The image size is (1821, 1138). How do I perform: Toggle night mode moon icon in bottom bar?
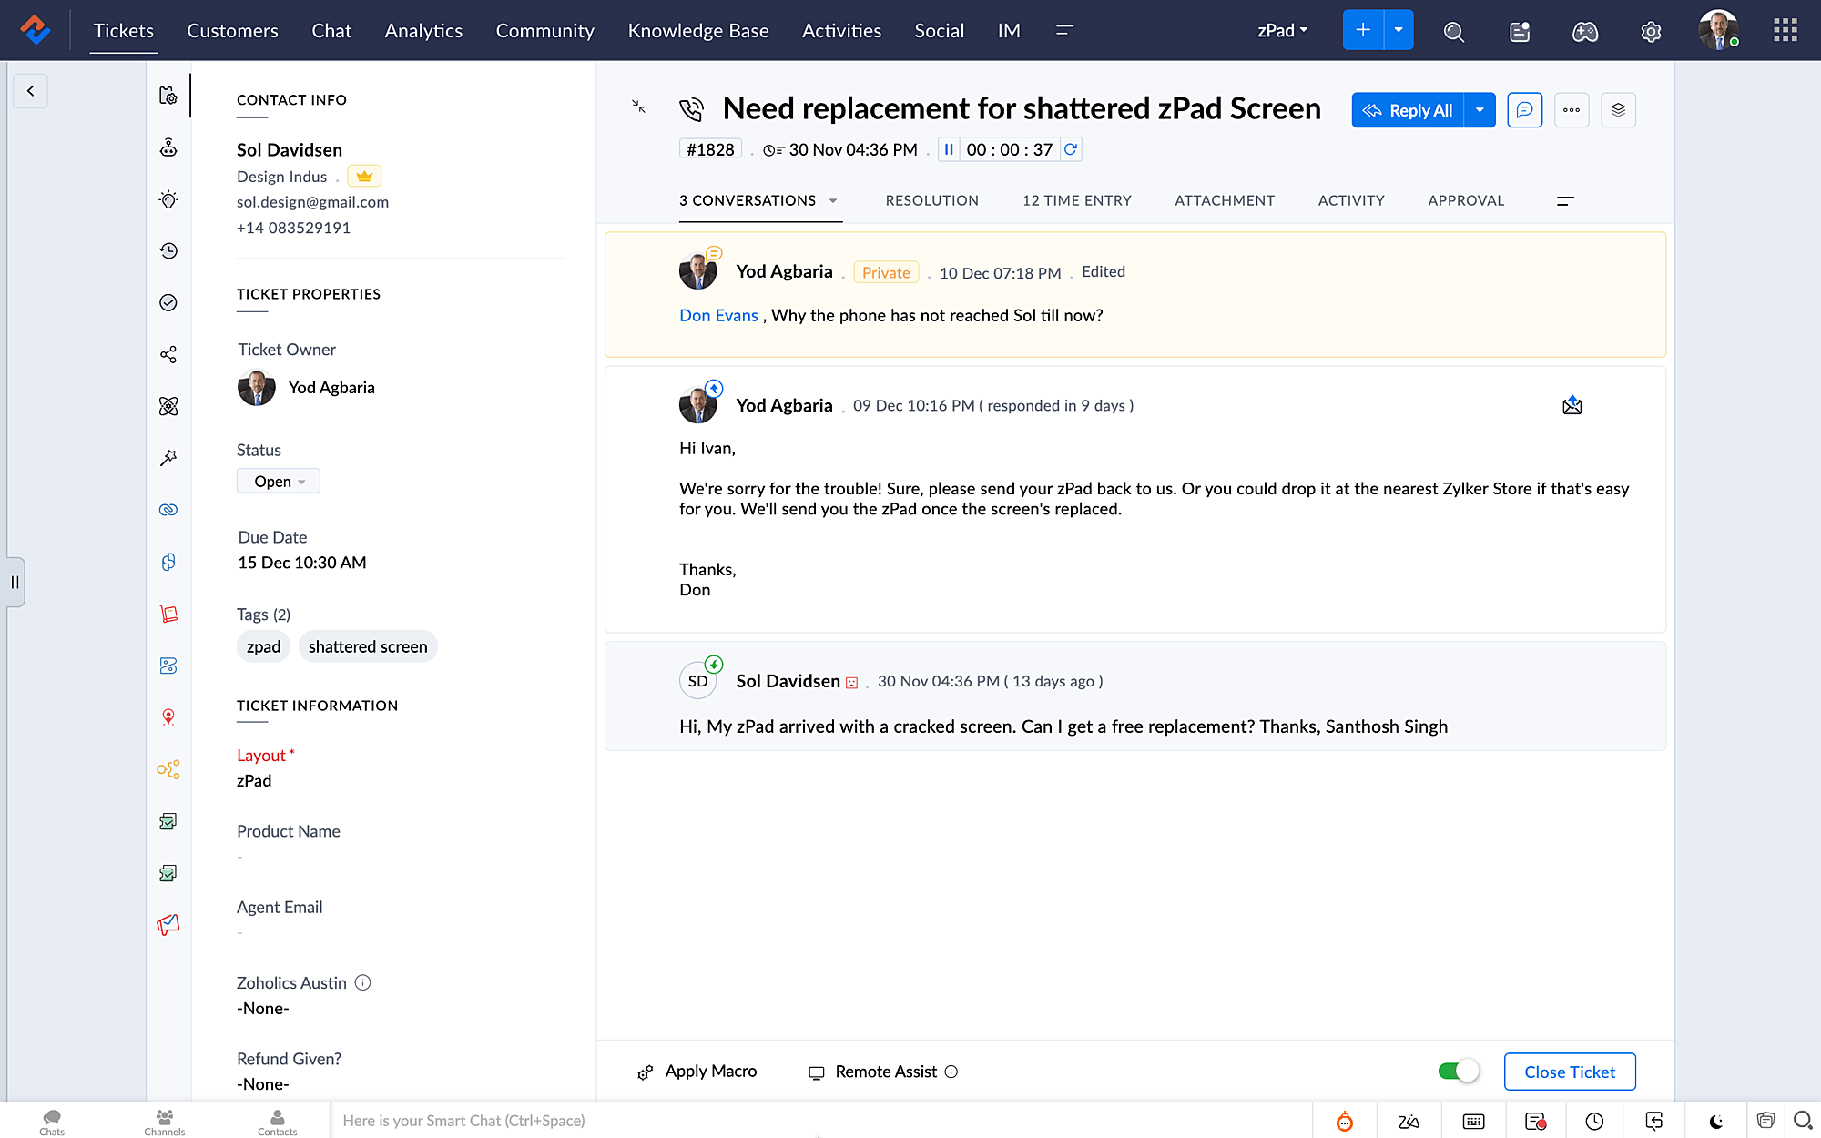[x=1716, y=1121]
